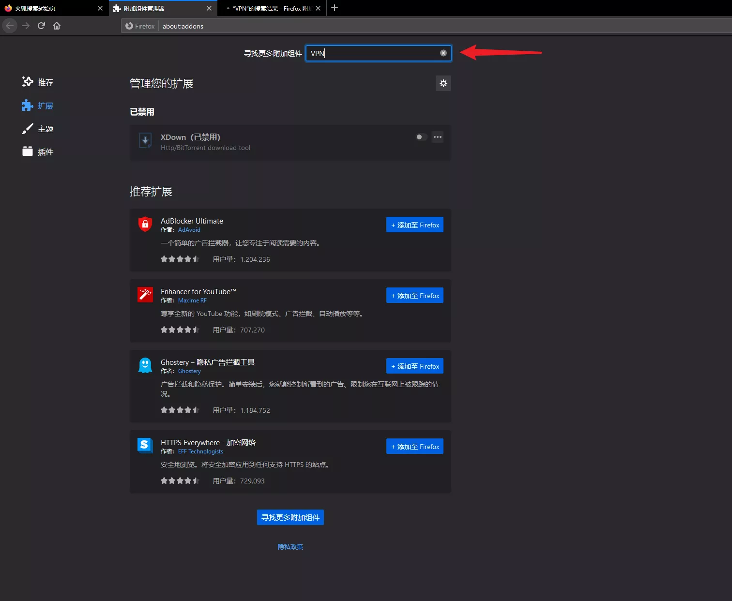Screen dimensions: 732x601
Task: Open the 推荐 section in the sidebar
Action: (x=38, y=82)
